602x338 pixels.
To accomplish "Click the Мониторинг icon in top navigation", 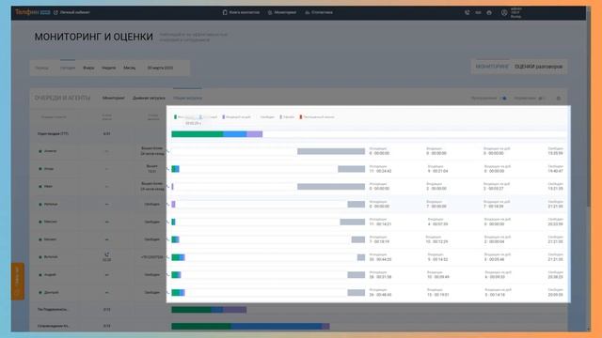I will point(270,12).
